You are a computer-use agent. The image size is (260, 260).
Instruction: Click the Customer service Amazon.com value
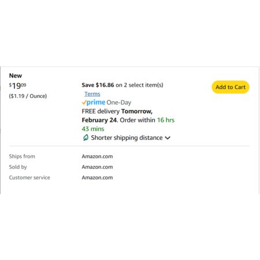coord(97,177)
